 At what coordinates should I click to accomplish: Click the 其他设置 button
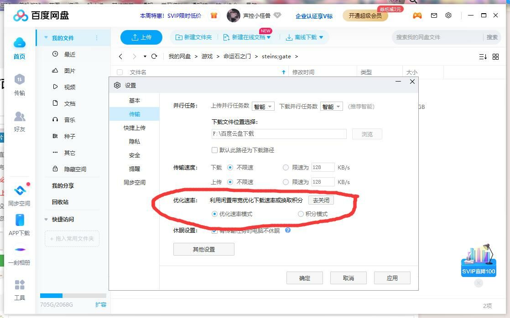(x=203, y=249)
